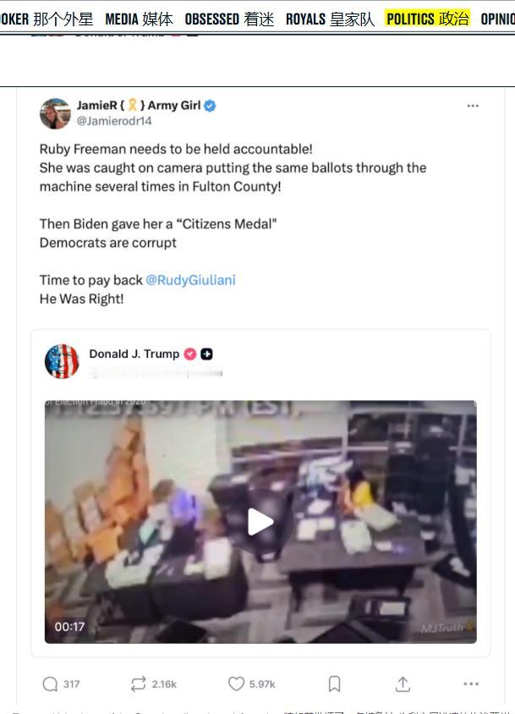Screen dimensions: 515x714
Task: Open tweet options menu next to JamieR name
Action: 473,106
